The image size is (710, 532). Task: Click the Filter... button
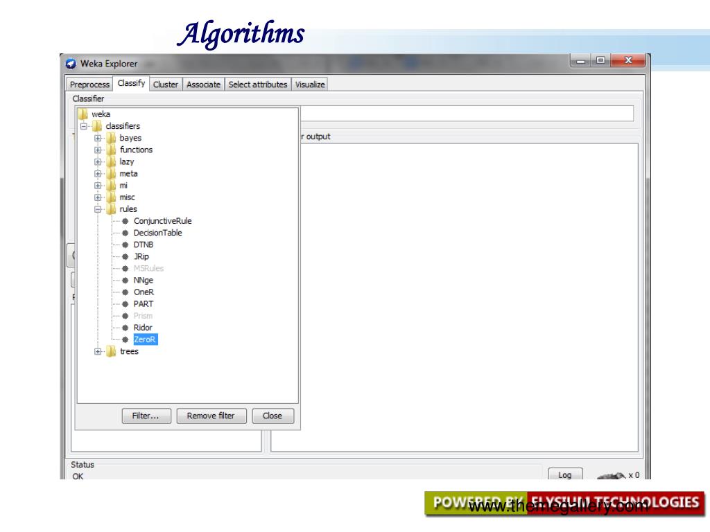coord(146,416)
